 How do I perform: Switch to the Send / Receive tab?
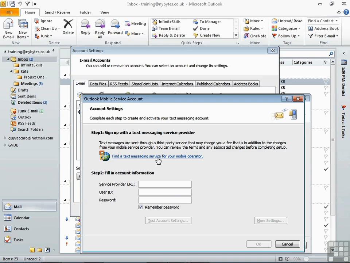57,12
